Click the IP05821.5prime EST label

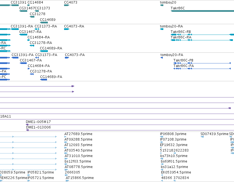(x=41, y=172)
